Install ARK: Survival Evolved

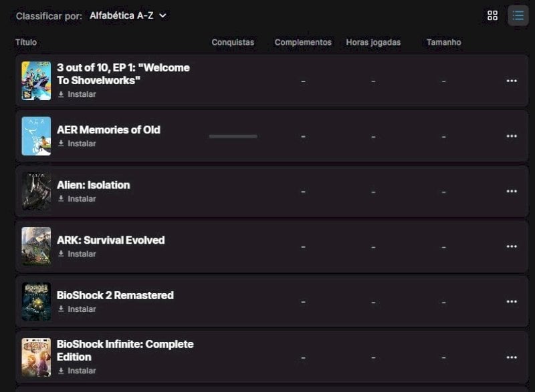[77, 254]
